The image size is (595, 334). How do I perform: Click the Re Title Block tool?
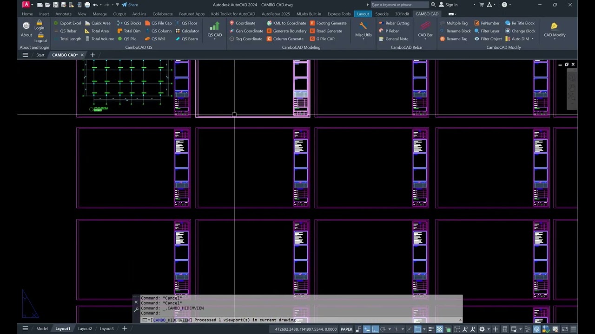point(520,23)
